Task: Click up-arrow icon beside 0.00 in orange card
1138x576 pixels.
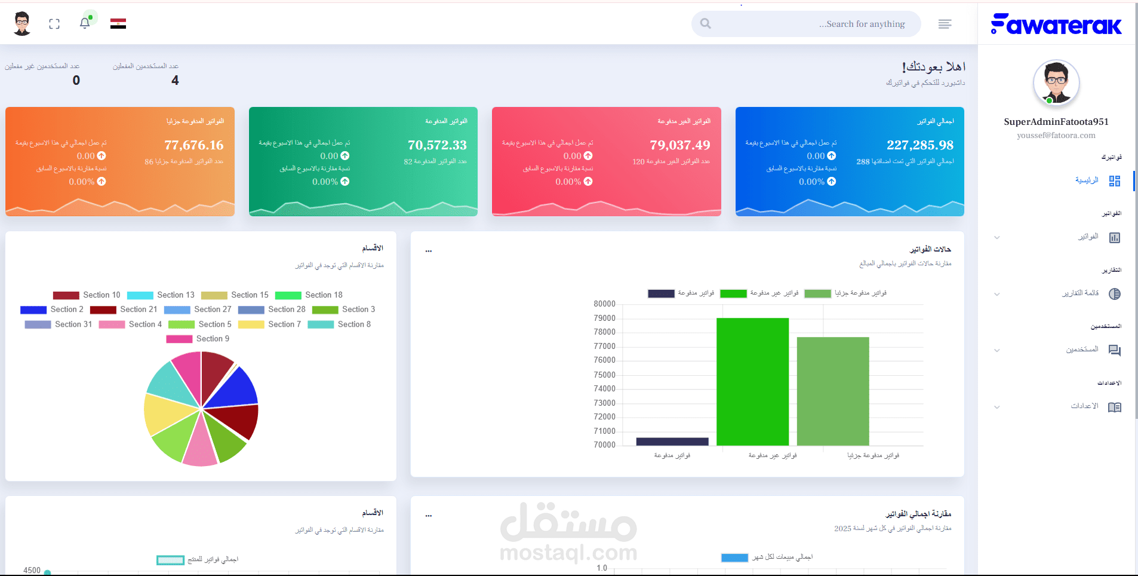Action: (102, 156)
